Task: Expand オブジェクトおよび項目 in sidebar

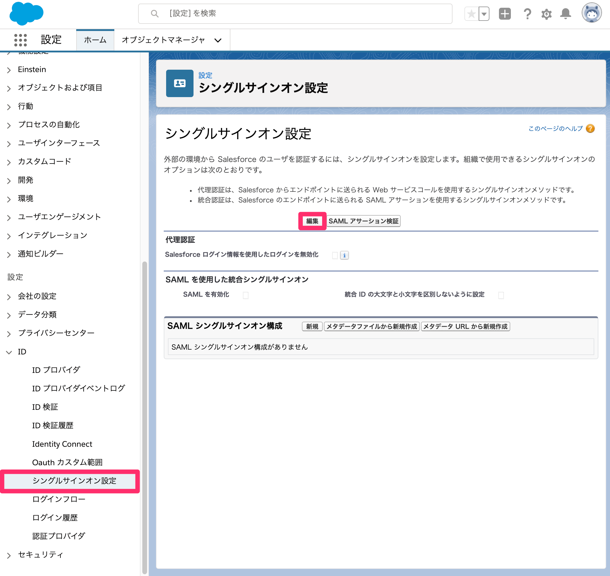Action: [9, 88]
